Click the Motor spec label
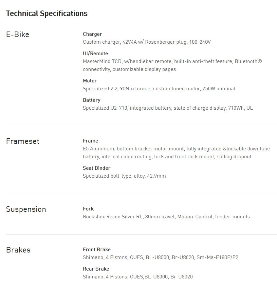 click(90, 81)
